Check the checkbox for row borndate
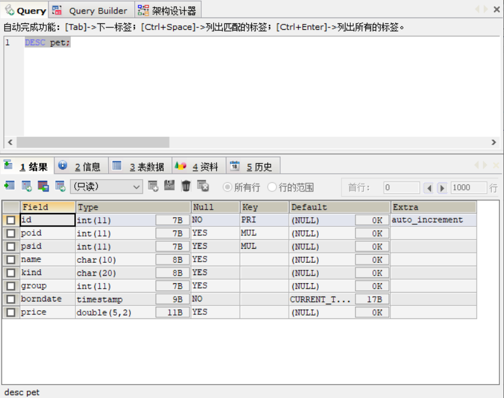The width and height of the screenshot is (504, 398). click(11, 299)
